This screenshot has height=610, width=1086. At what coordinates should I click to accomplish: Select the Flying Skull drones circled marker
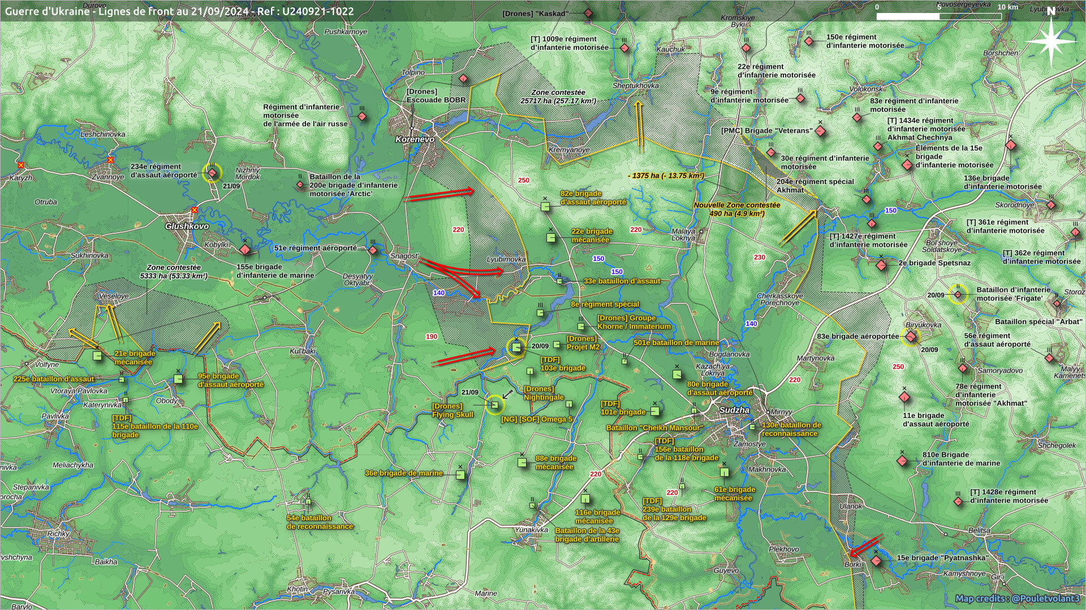point(495,404)
